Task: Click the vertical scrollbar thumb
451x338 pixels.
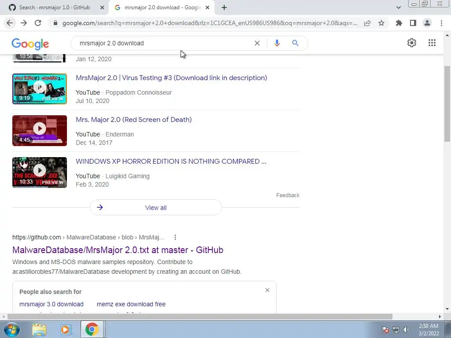Action: 447,103
